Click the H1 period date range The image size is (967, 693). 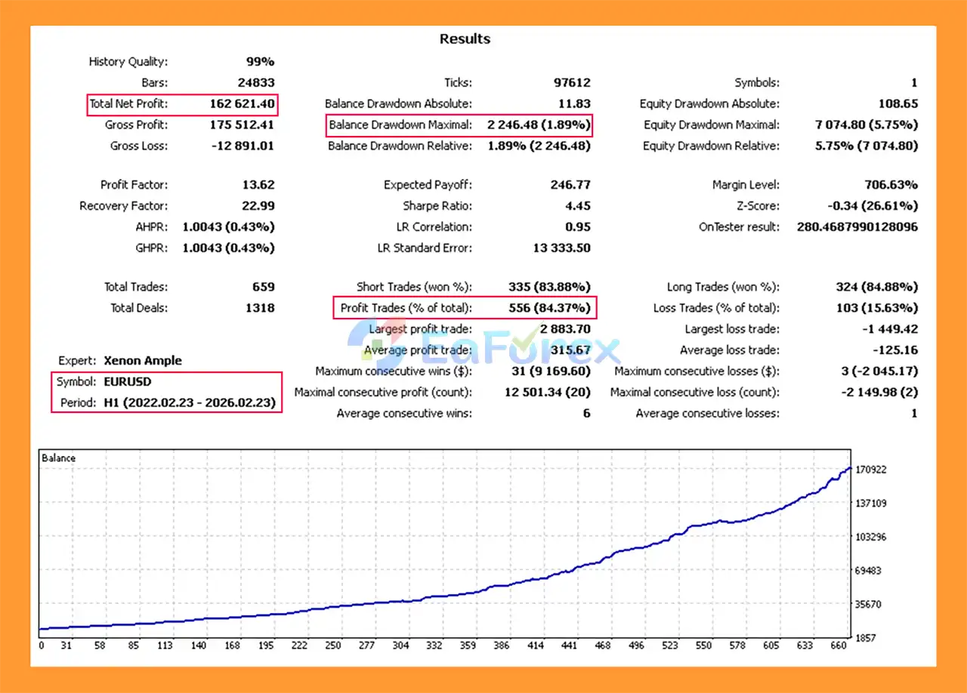tap(191, 403)
